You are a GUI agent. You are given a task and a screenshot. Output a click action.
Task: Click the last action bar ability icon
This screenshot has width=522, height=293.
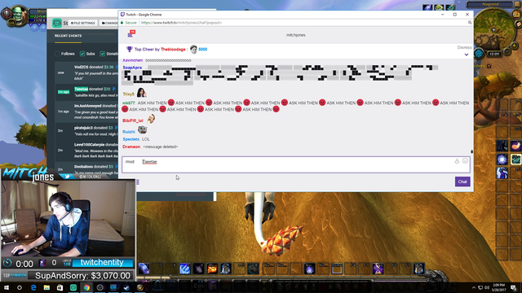coord(418,269)
